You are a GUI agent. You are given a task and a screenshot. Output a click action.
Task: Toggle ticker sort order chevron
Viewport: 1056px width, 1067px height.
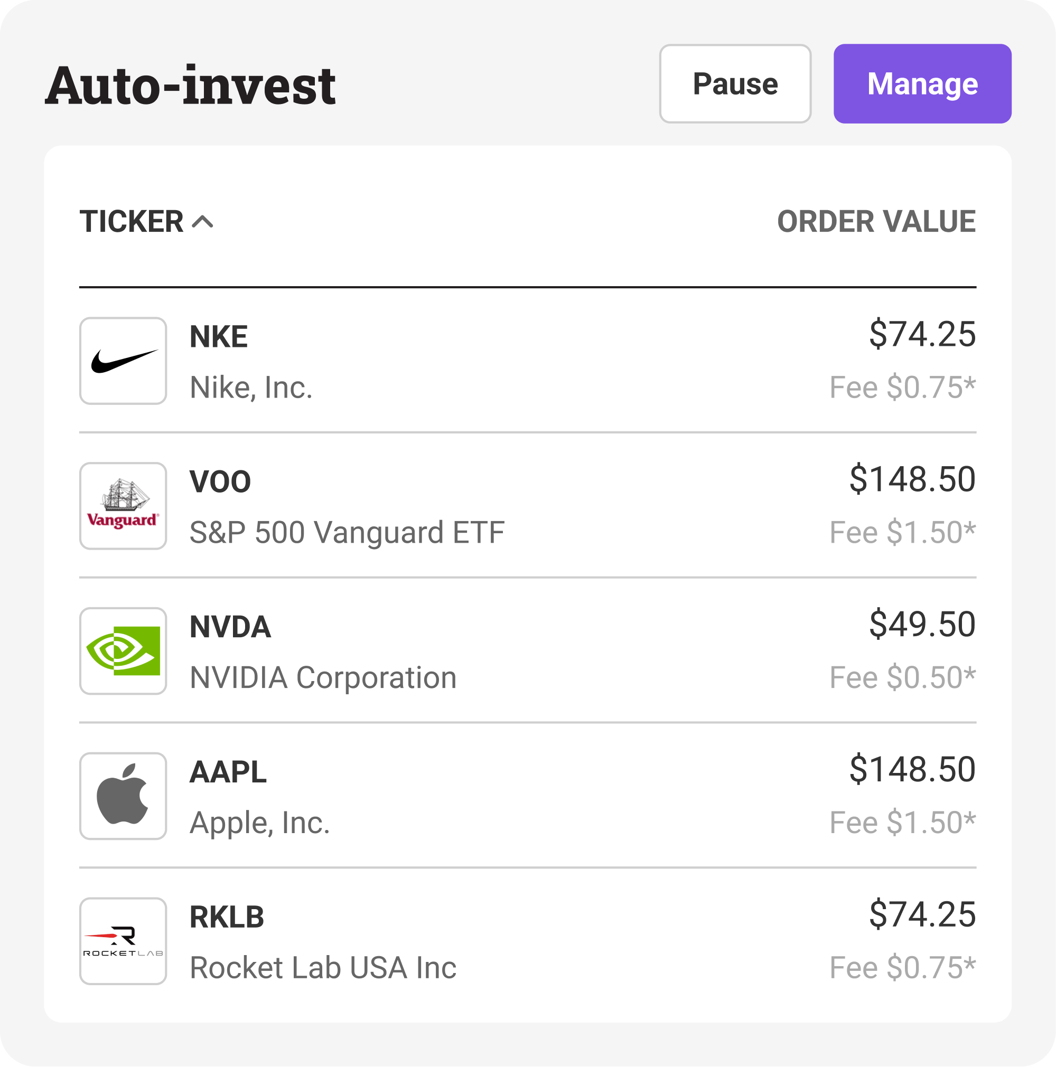[x=203, y=222]
